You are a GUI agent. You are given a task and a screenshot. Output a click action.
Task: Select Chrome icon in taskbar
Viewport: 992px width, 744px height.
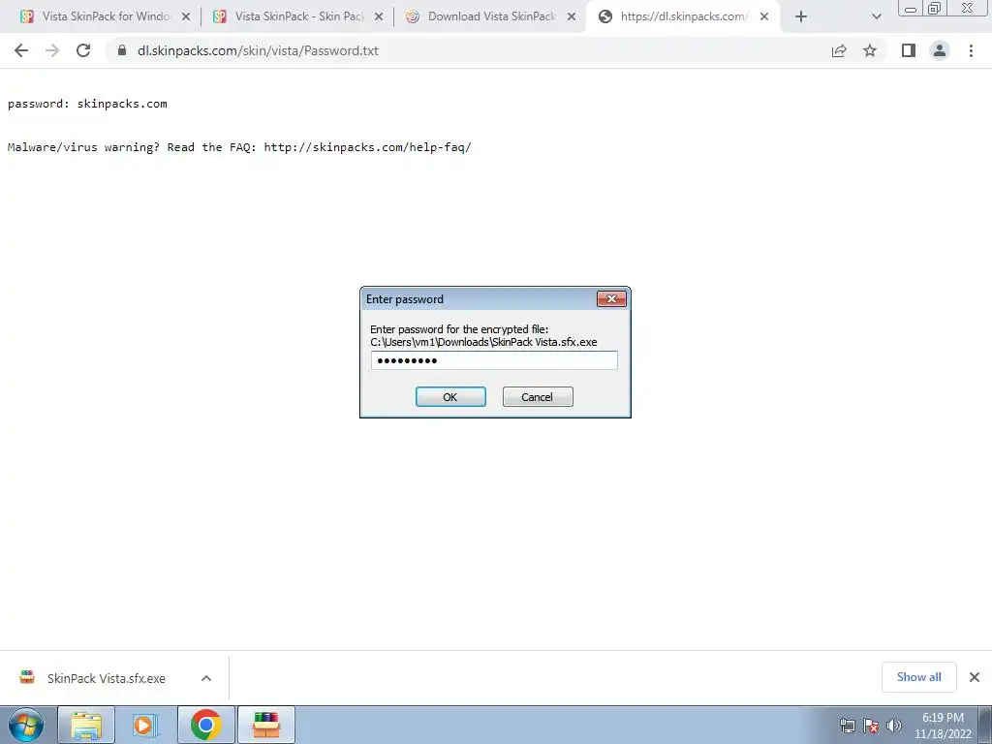coord(205,725)
